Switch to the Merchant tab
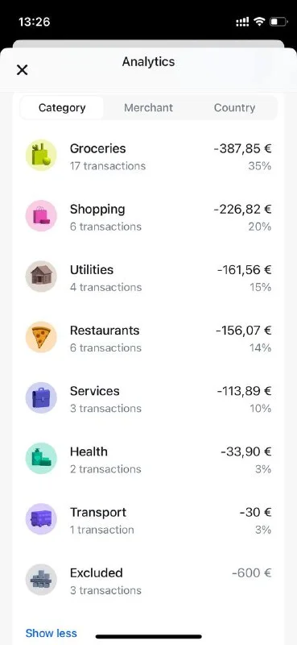 pyautogui.click(x=148, y=108)
